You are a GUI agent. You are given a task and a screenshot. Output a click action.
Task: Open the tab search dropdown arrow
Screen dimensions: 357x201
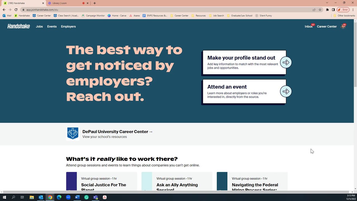click(327, 3)
